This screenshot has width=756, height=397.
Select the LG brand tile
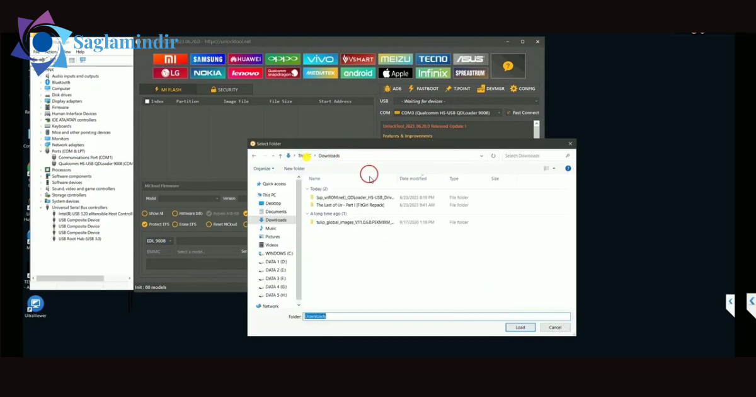[170, 73]
